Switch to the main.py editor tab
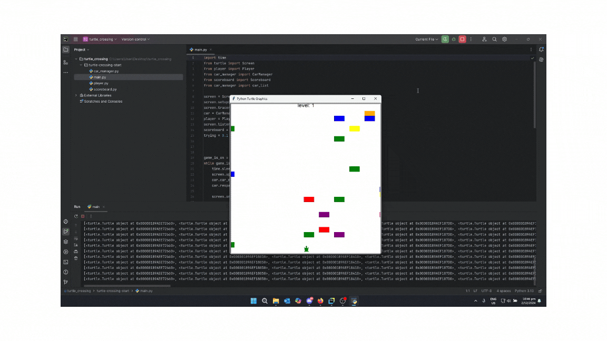Image resolution: width=607 pixels, height=341 pixels. pos(200,49)
